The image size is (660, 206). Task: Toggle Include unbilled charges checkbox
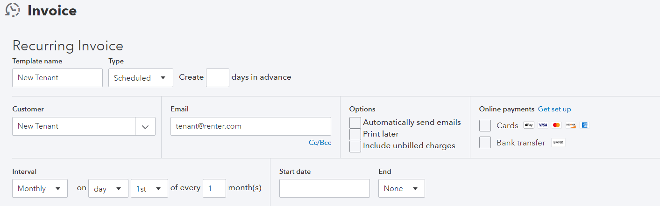click(x=355, y=146)
